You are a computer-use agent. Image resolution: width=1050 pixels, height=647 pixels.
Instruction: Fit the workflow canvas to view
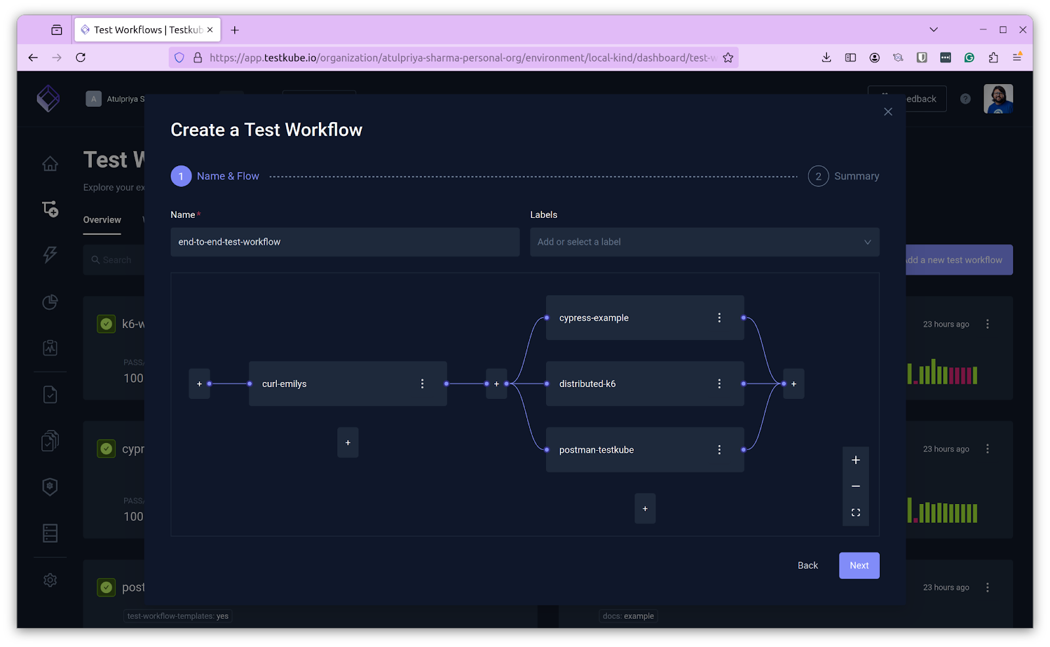pyautogui.click(x=856, y=512)
